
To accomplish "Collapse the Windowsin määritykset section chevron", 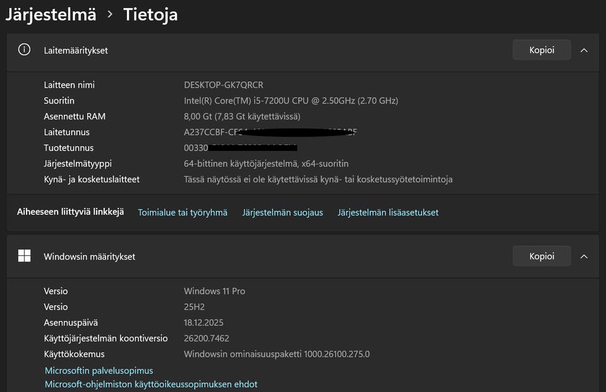I will click(x=584, y=256).
